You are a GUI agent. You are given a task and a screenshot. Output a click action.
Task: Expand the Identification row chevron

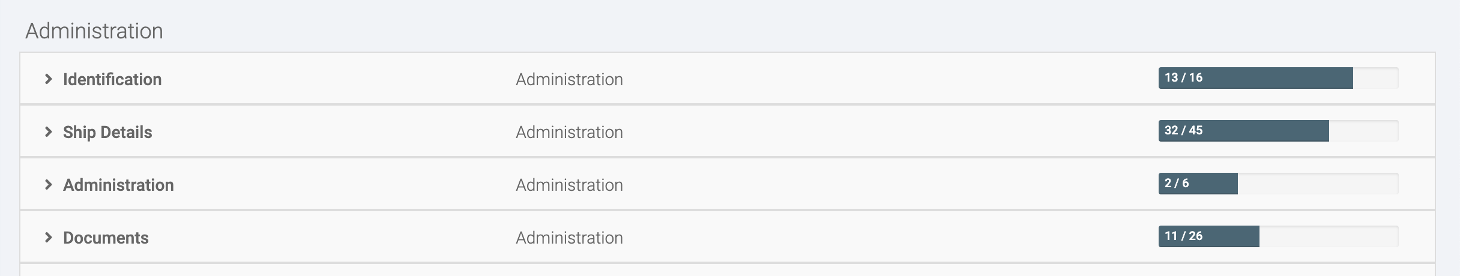tap(49, 79)
